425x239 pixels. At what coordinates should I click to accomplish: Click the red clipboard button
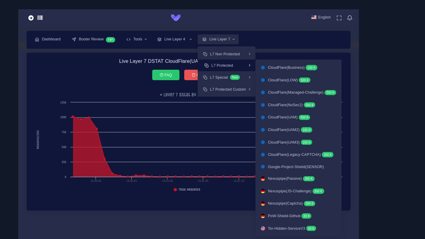(x=191, y=75)
